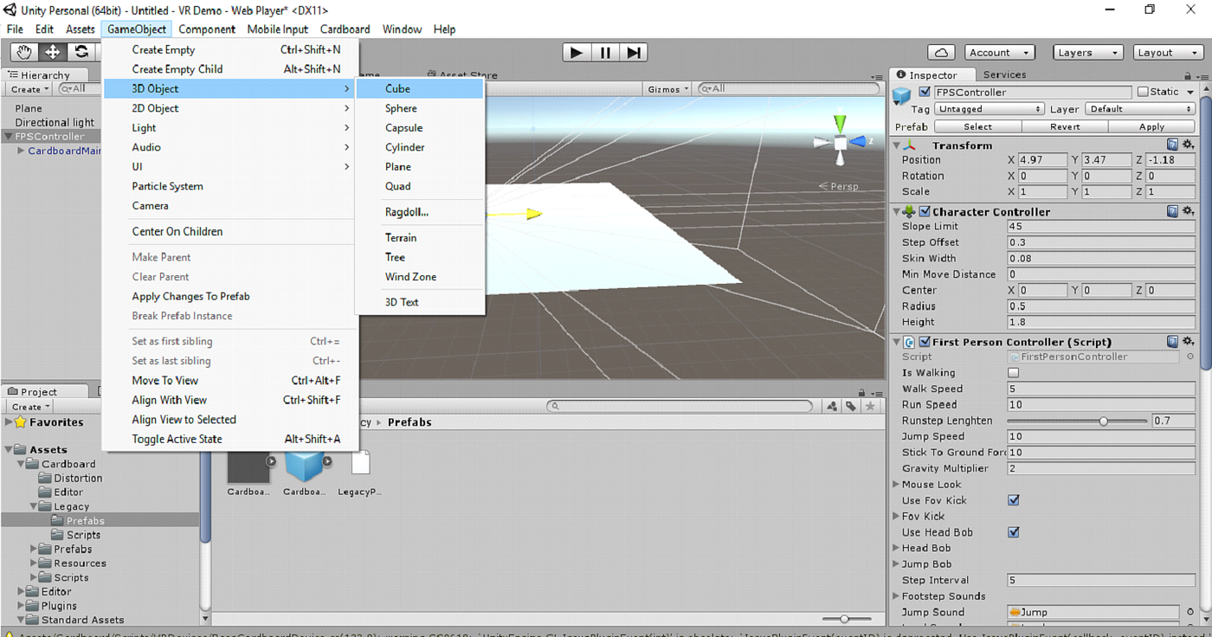Toggle First Person Controller script enabled checkbox
The image size is (1212, 637).
[x=925, y=342]
